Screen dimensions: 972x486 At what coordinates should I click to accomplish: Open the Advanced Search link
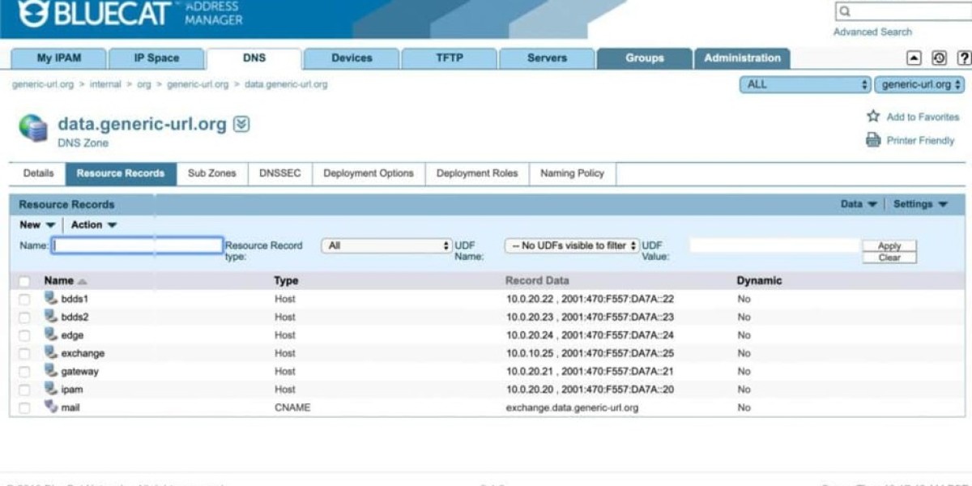tap(872, 32)
